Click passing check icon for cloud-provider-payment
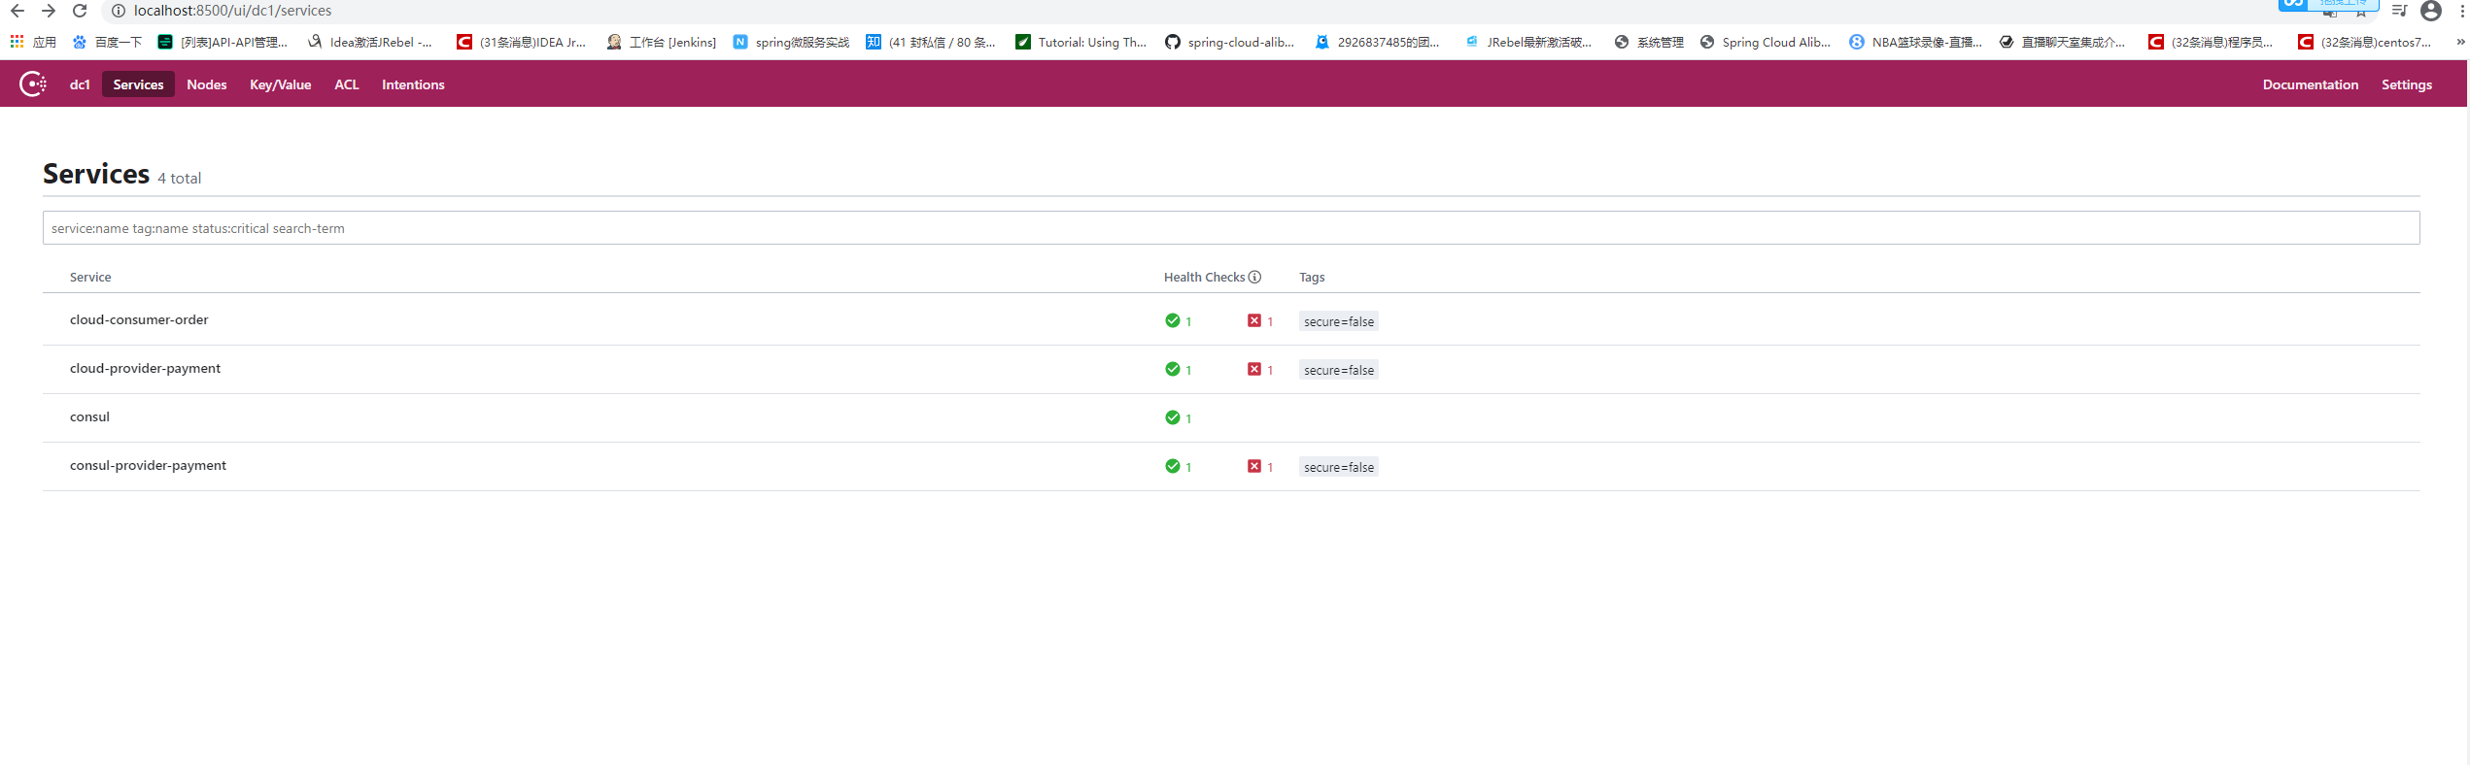The width and height of the screenshot is (2470, 765). coord(1172,369)
